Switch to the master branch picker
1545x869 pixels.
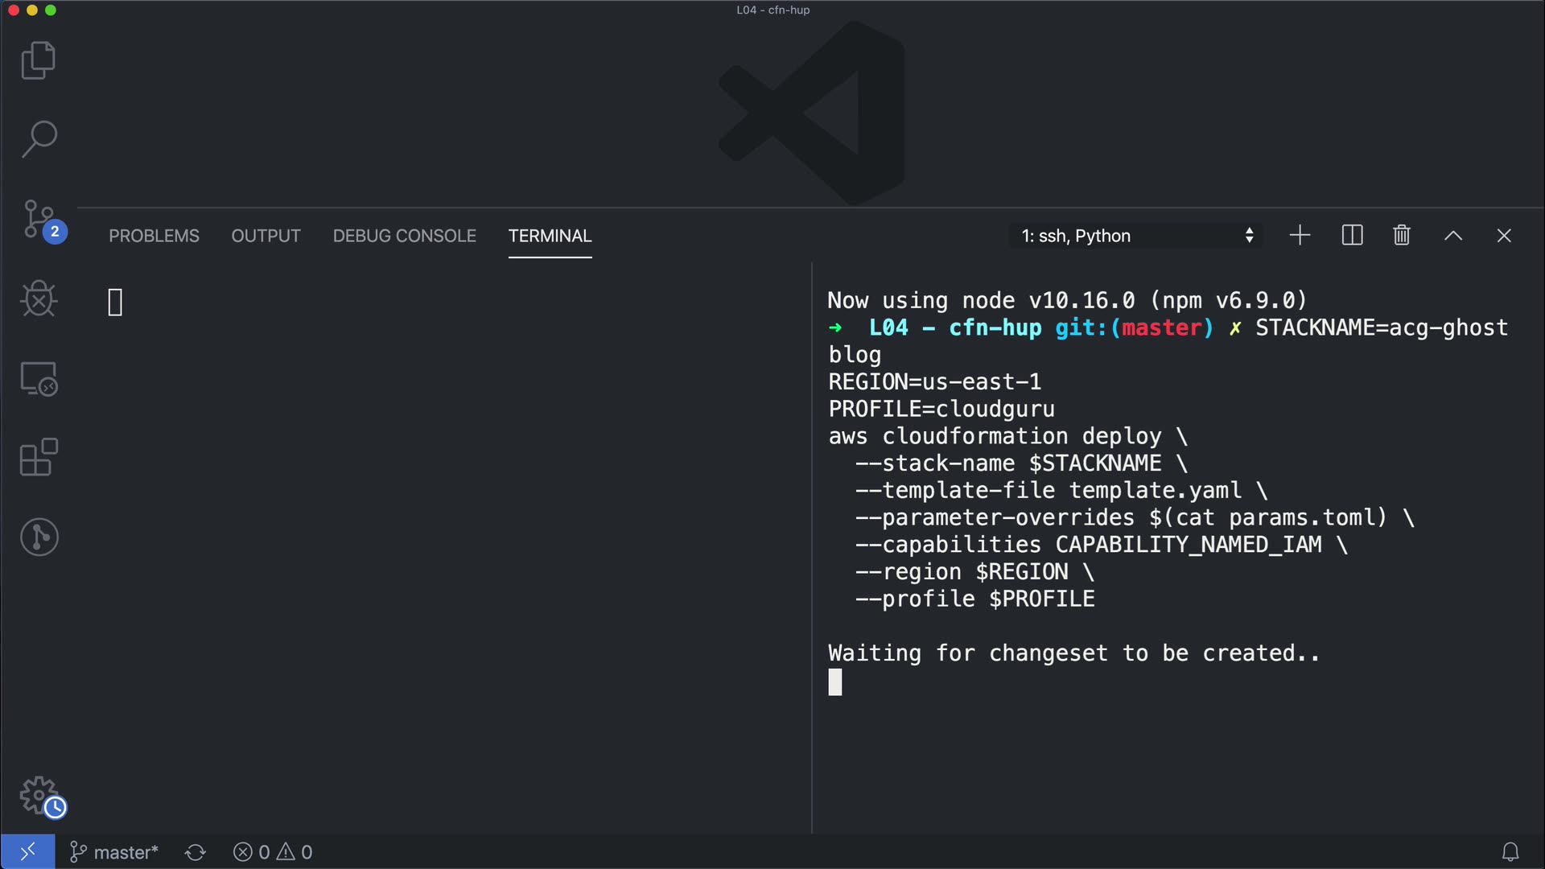click(x=114, y=852)
